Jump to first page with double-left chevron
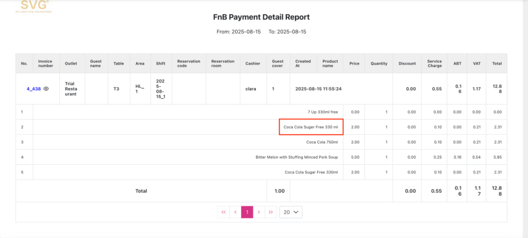 pyautogui.click(x=223, y=212)
